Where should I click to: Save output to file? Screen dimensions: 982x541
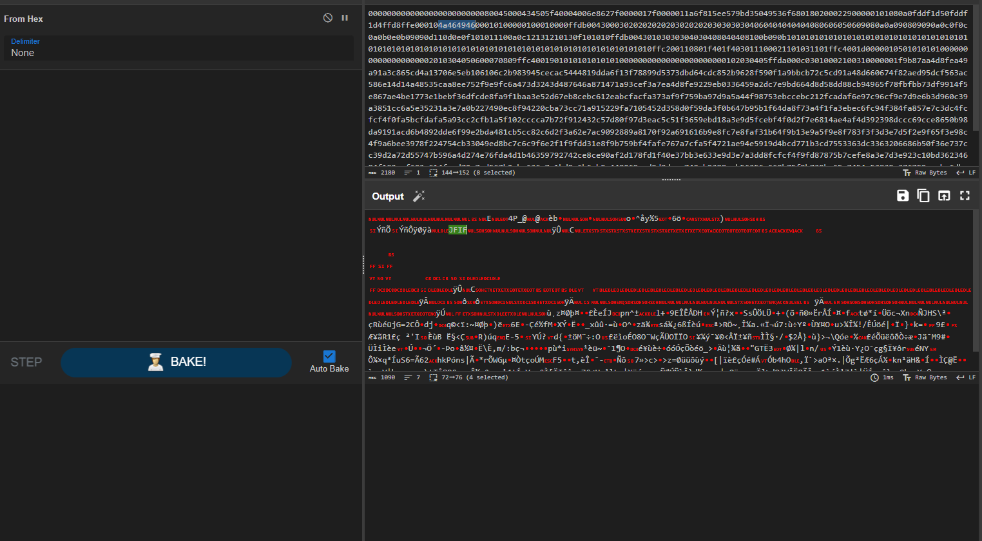[x=903, y=196]
